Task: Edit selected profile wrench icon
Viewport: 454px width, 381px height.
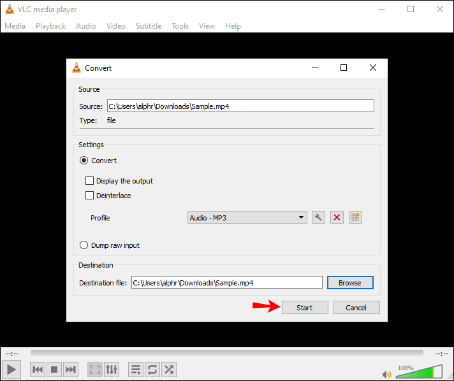Action: (x=318, y=217)
